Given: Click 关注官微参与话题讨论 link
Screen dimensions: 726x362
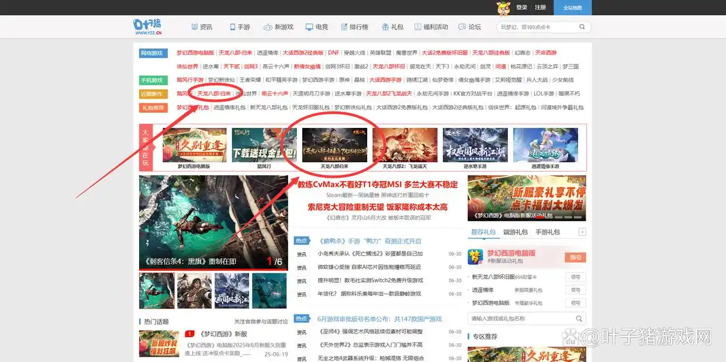Looking at the screenshot, I should [x=261, y=322].
